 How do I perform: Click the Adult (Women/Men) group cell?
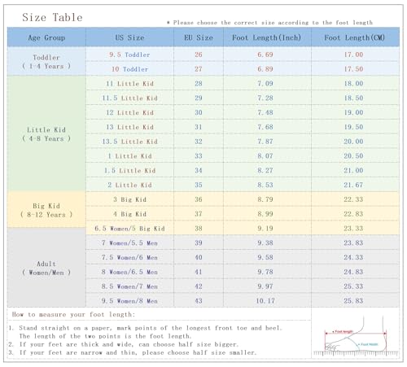[46, 268]
